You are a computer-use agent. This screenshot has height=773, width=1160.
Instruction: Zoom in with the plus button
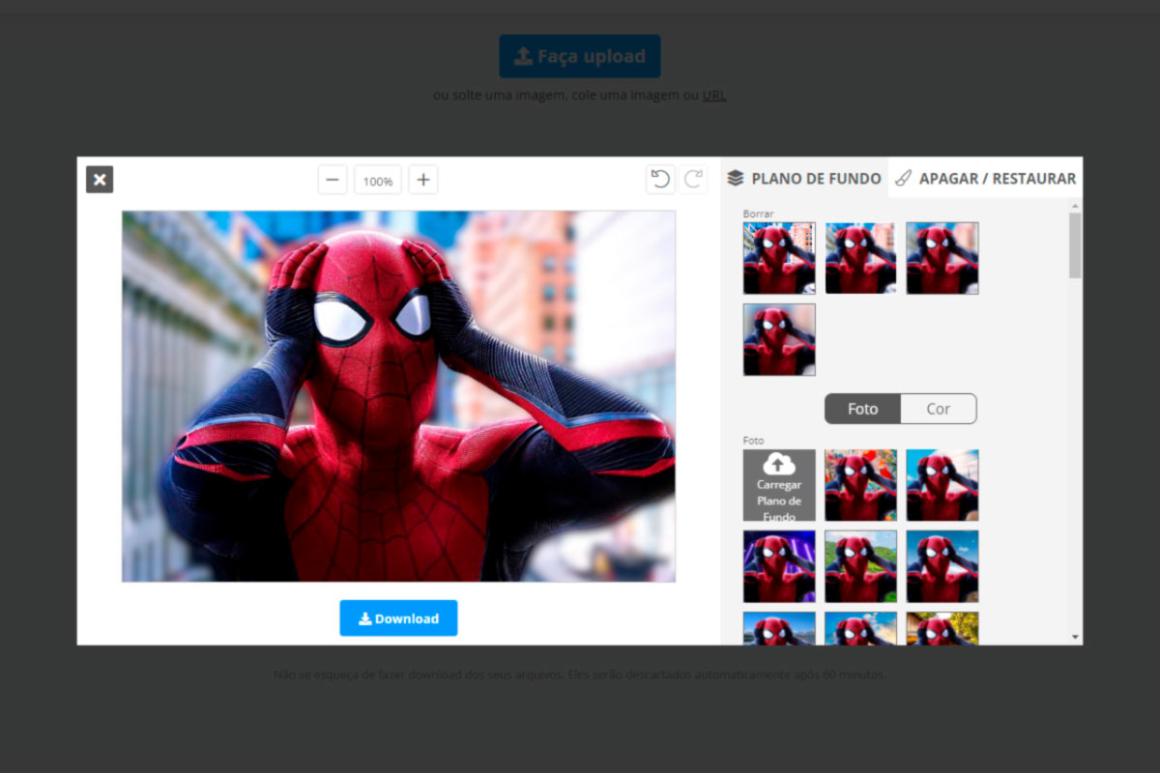click(423, 180)
